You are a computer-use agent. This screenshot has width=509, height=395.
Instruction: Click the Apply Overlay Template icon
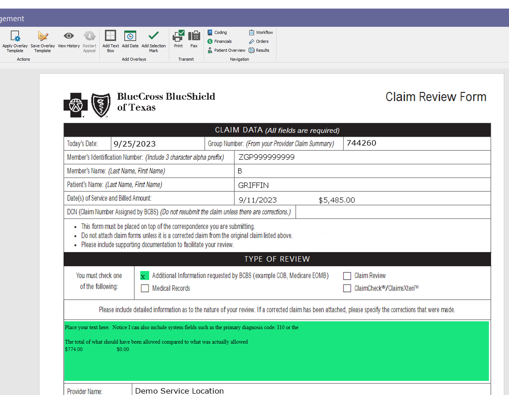tap(15, 36)
